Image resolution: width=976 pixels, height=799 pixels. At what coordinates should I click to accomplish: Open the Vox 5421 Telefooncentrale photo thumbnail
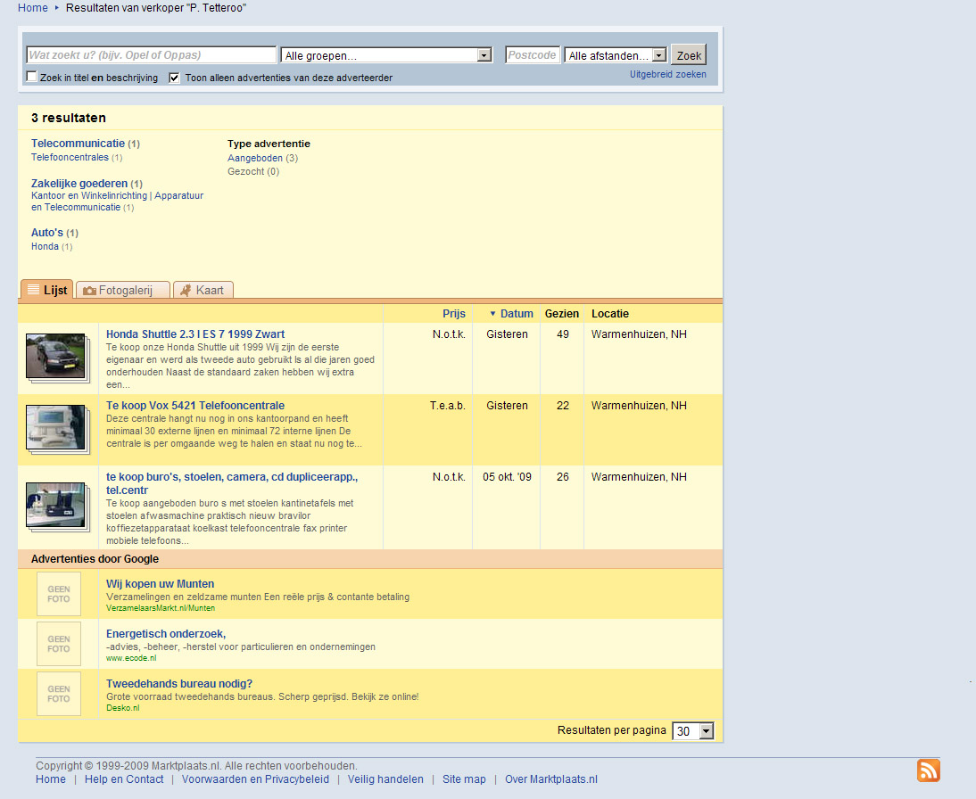click(x=55, y=428)
